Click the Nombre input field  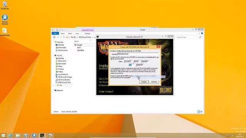[x=138, y=54]
